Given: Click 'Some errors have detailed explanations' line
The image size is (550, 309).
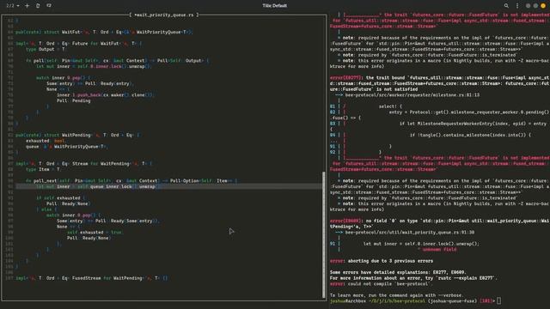Looking at the screenshot, I should 398,272.
